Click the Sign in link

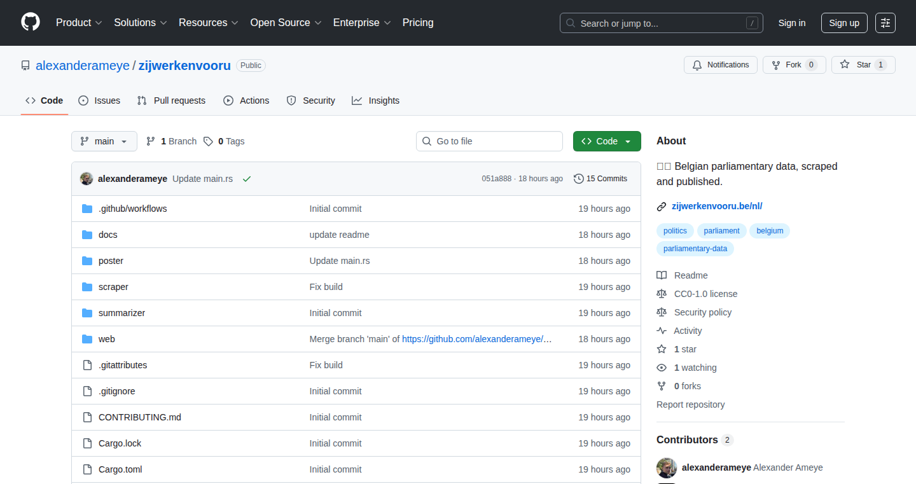[792, 23]
